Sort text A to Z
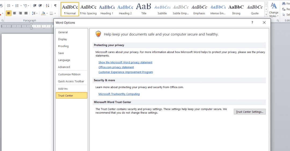 (x=48, y=6)
